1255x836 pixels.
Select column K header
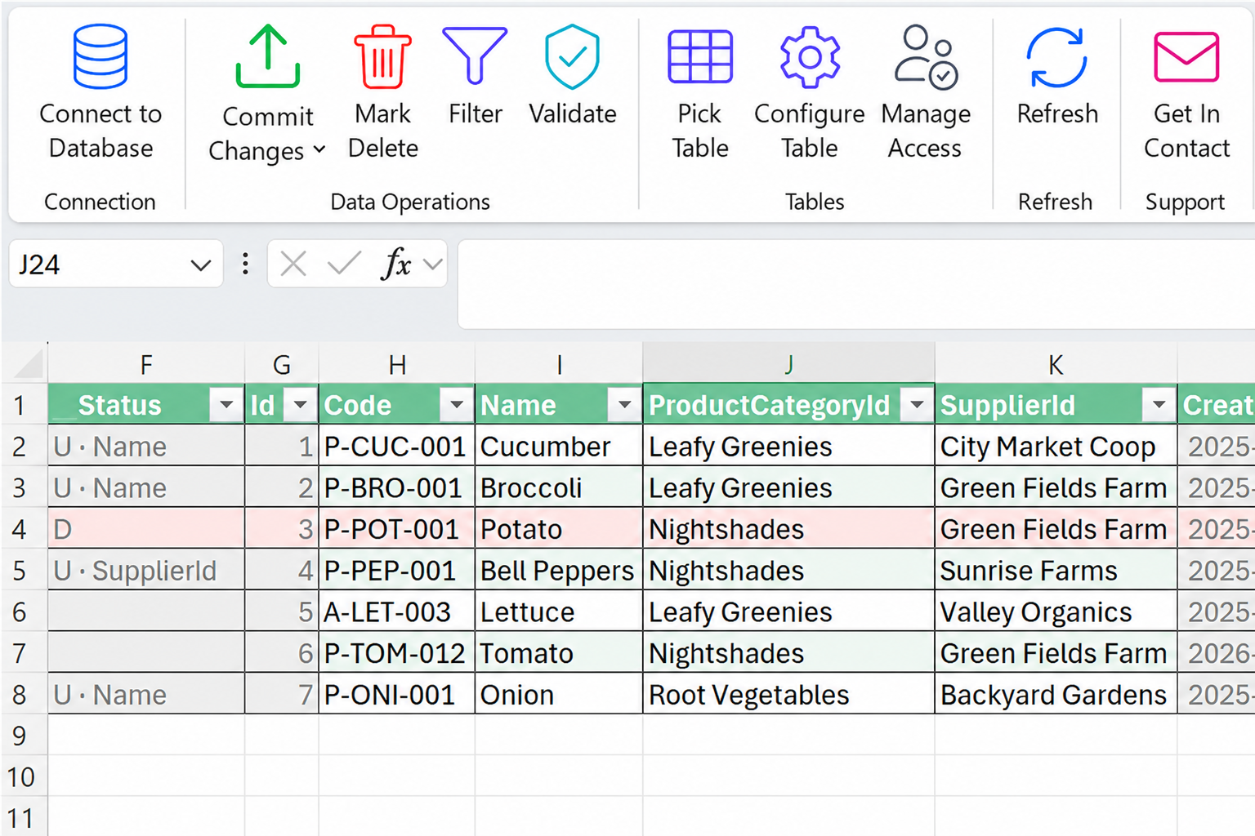[1056, 364]
